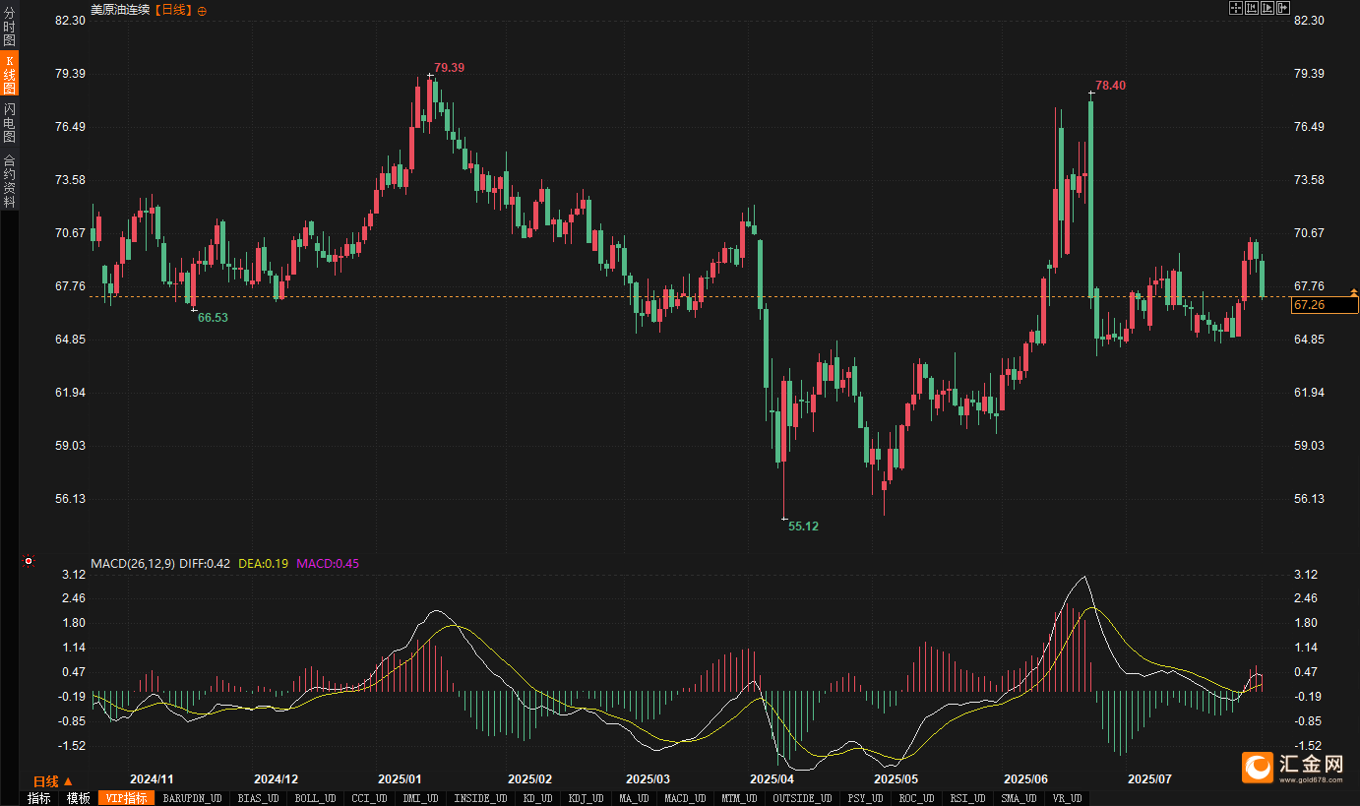1360x806 pixels.
Task: Switch to the 分时图 sidebar tab
Action: (9, 27)
